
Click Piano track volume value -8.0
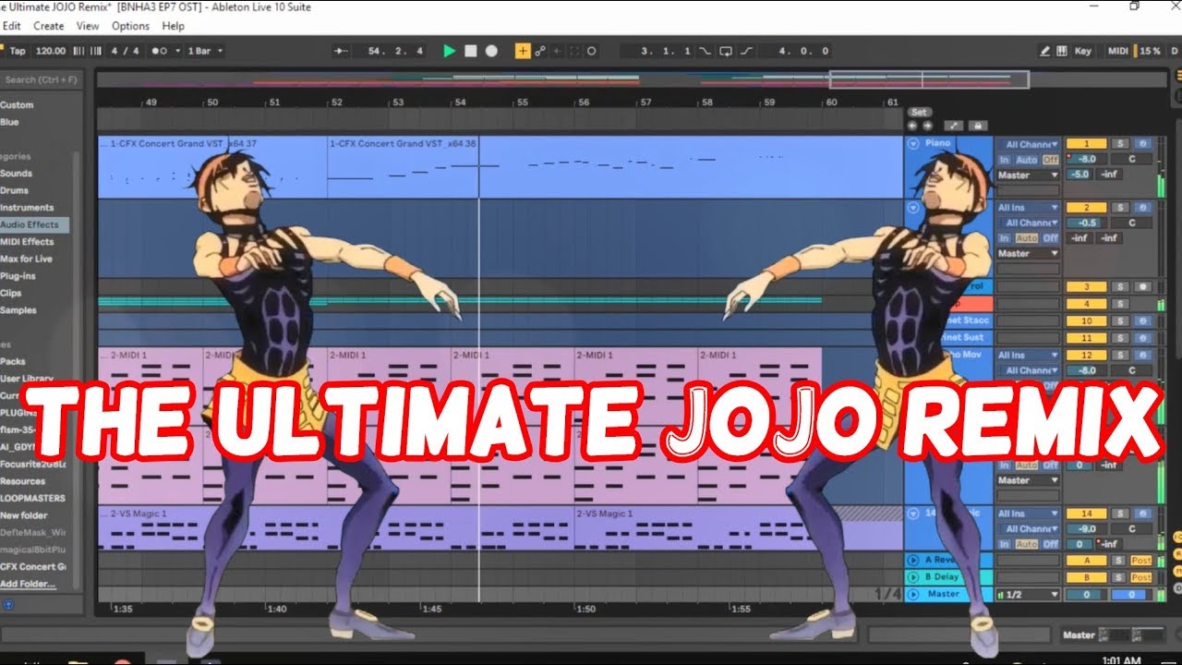coord(1087,160)
